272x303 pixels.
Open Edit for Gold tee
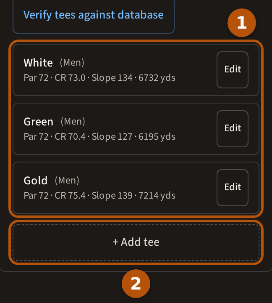tap(233, 188)
